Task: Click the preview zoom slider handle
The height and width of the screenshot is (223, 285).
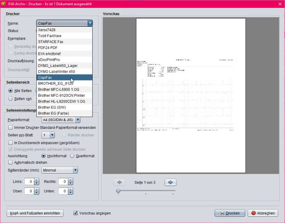Action: point(118,191)
